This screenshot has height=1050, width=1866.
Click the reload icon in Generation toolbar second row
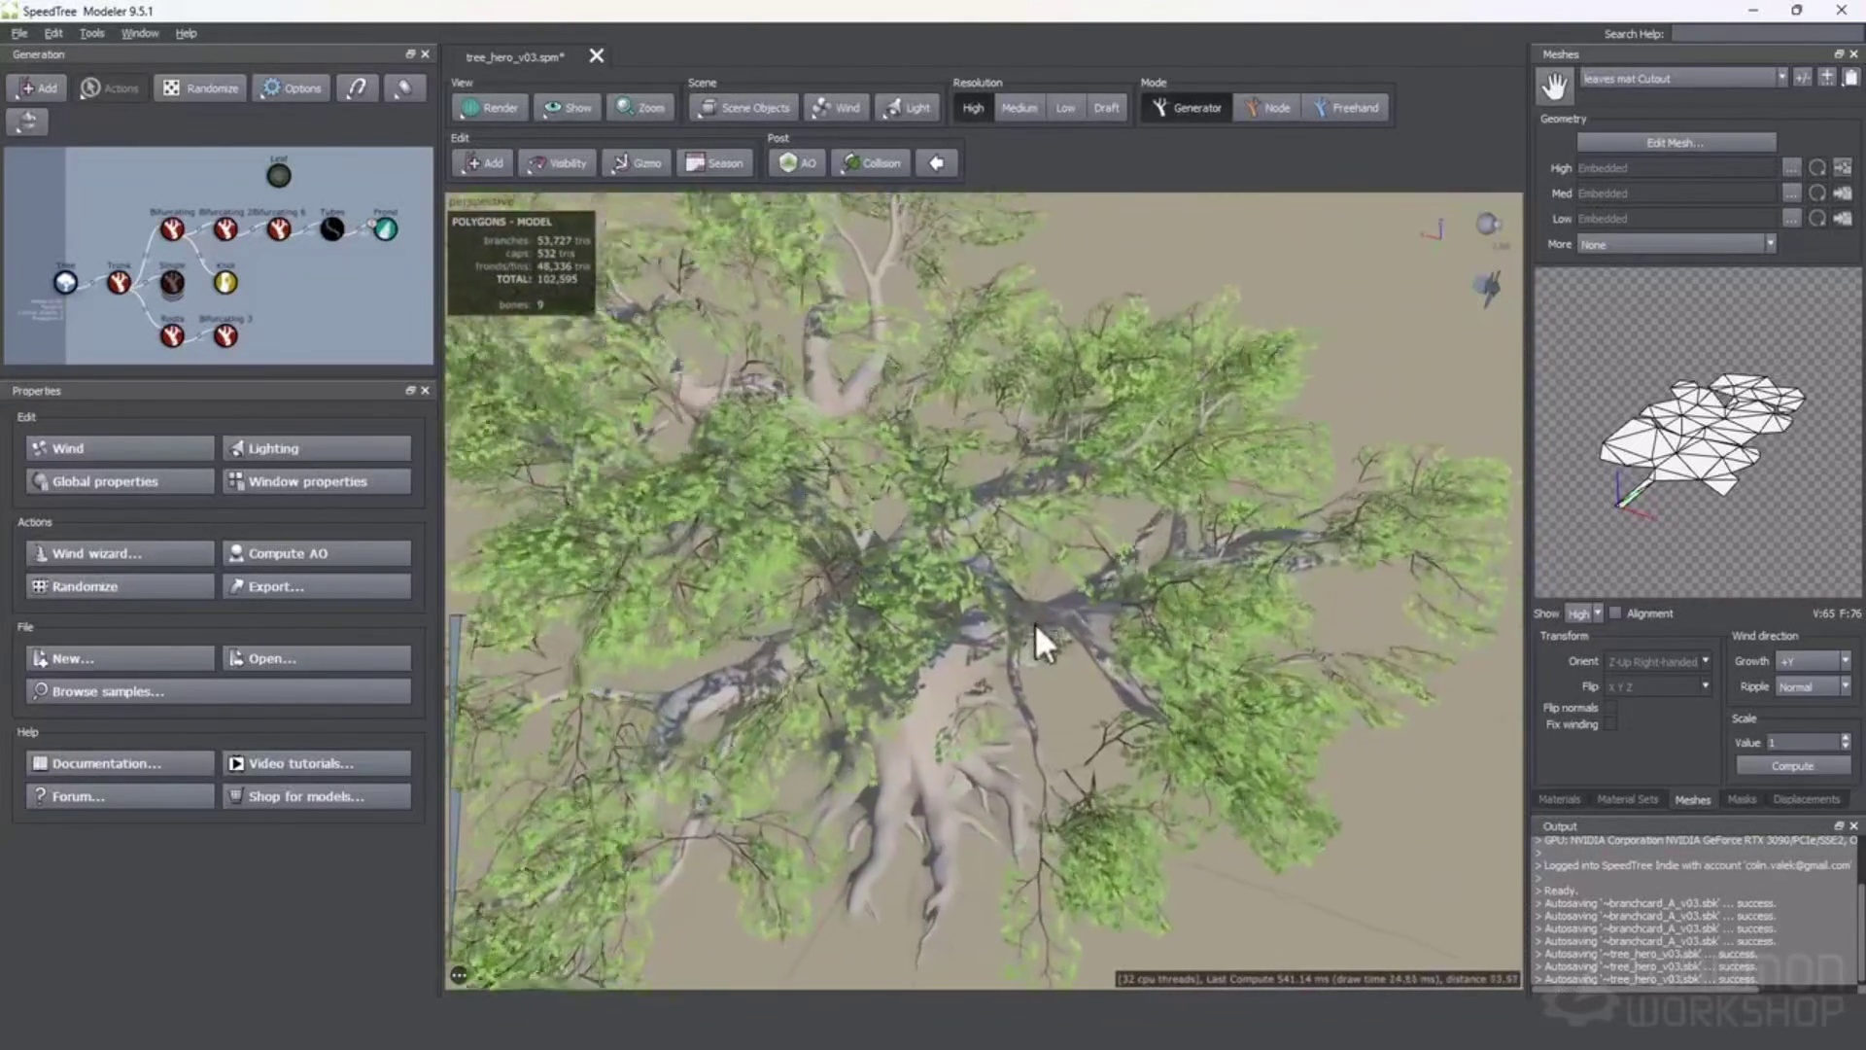click(x=27, y=122)
